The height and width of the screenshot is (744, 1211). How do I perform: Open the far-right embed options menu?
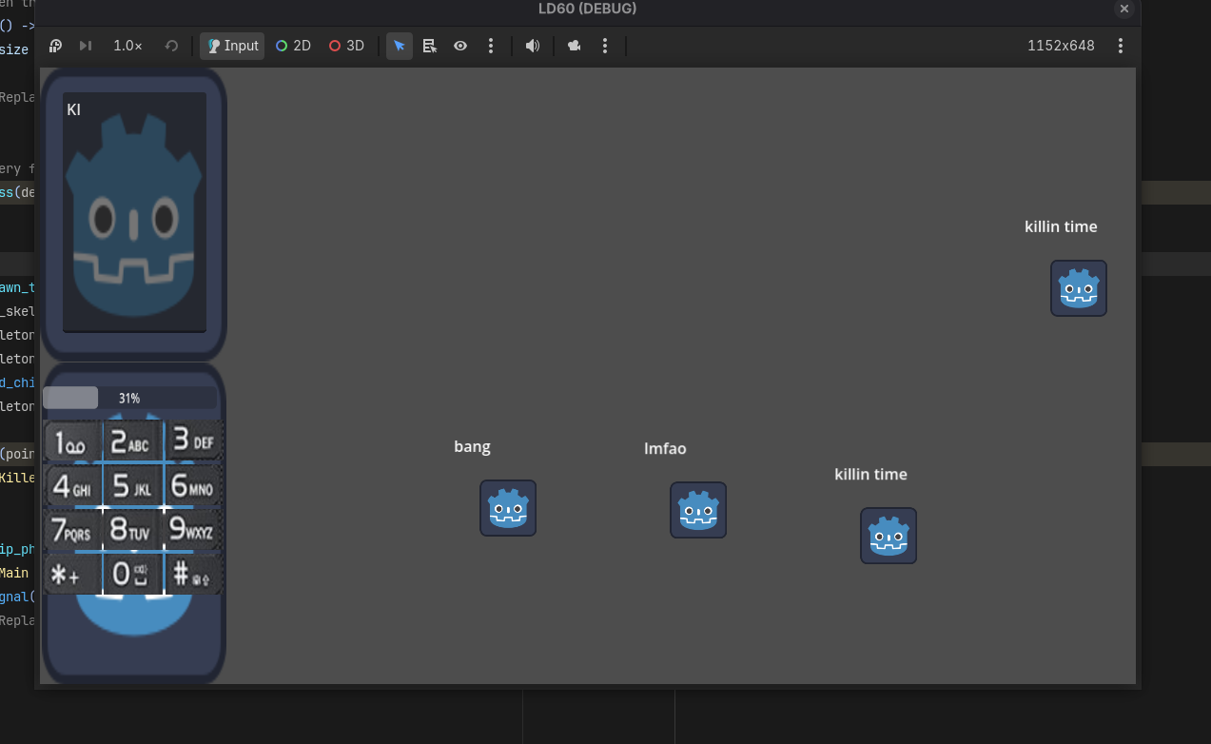pyautogui.click(x=1121, y=46)
